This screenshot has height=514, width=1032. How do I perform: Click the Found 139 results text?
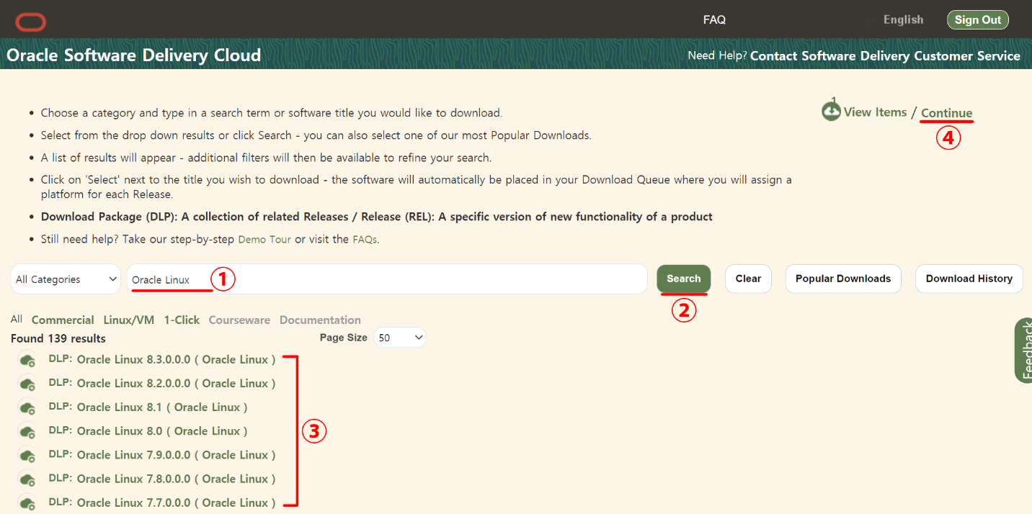(x=58, y=338)
